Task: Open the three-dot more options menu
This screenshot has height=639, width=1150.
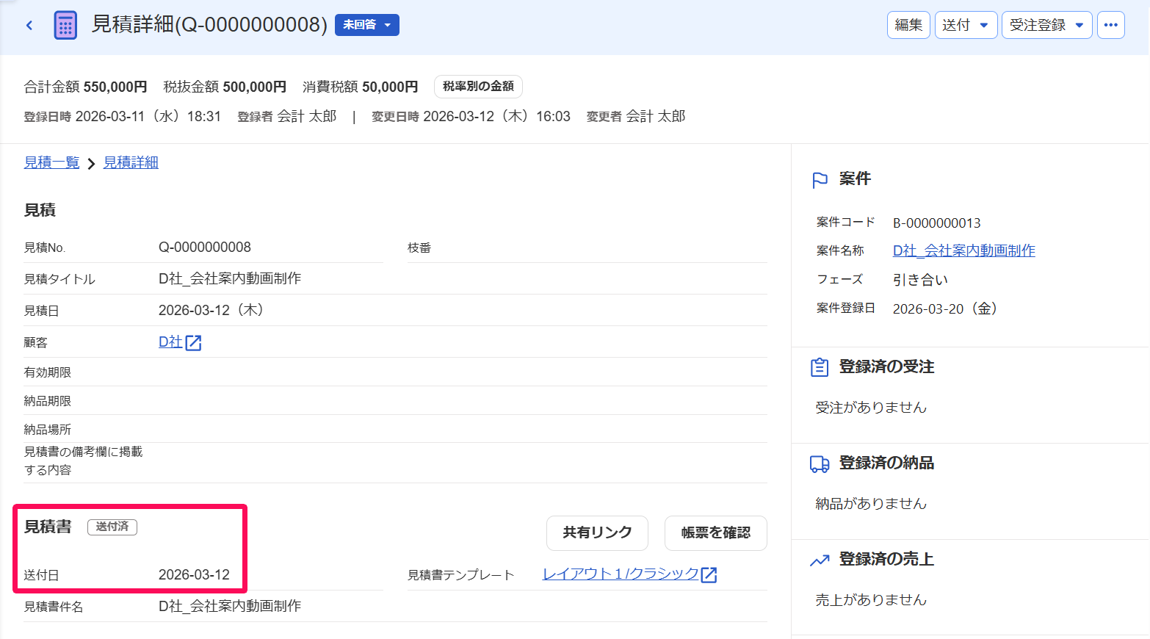Action: coord(1110,25)
